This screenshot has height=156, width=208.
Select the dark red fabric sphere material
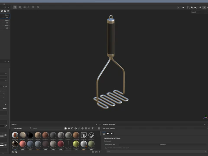click(x=61, y=144)
